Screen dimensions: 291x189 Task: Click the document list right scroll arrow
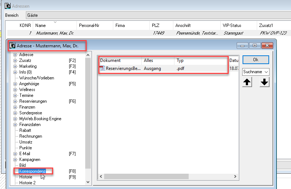tap(235, 176)
